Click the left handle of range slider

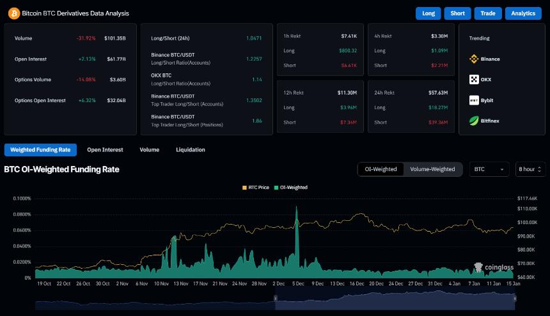(x=276, y=298)
